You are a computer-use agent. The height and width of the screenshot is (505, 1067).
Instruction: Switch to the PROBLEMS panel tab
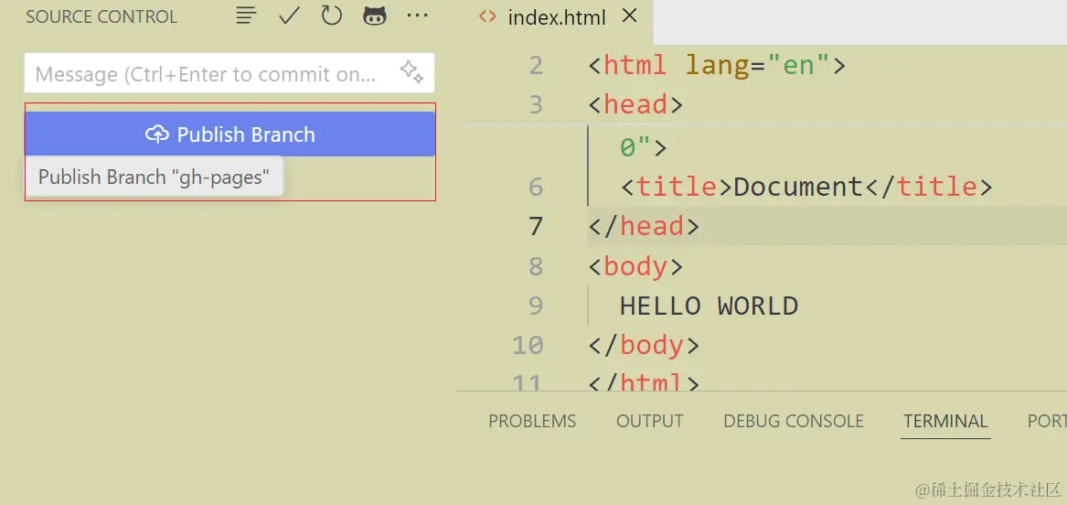[x=532, y=421]
